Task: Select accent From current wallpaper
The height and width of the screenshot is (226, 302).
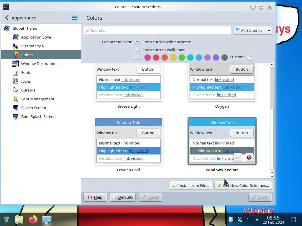Action: 137,50
